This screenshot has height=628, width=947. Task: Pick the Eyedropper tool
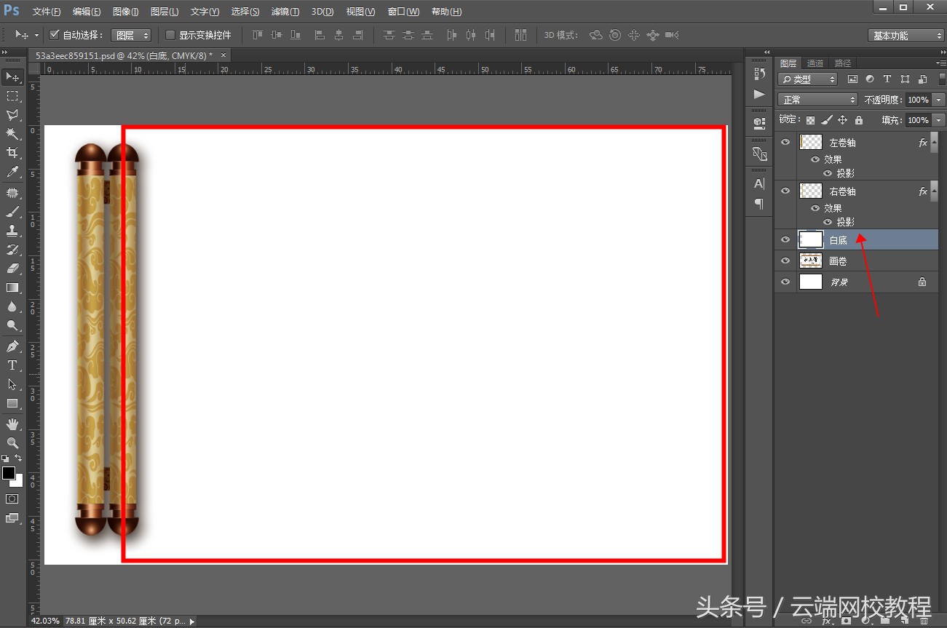pyautogui.click(x=12, y=172)
